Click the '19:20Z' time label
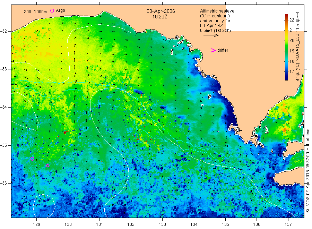 coord(160,17)
